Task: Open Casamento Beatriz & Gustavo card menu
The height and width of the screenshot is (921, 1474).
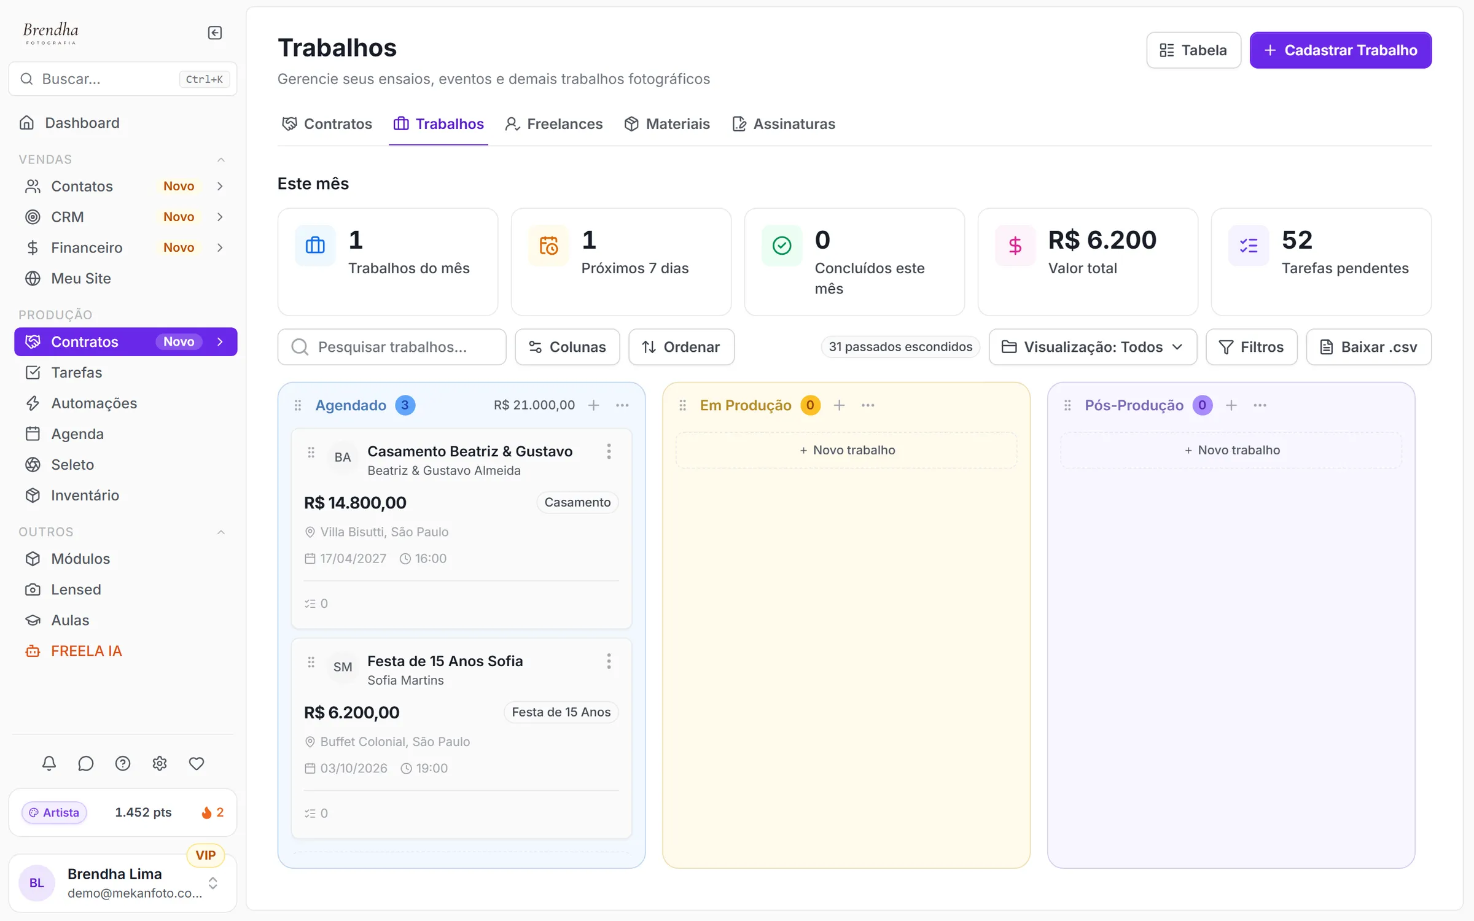Action: [x=609, y=451]
